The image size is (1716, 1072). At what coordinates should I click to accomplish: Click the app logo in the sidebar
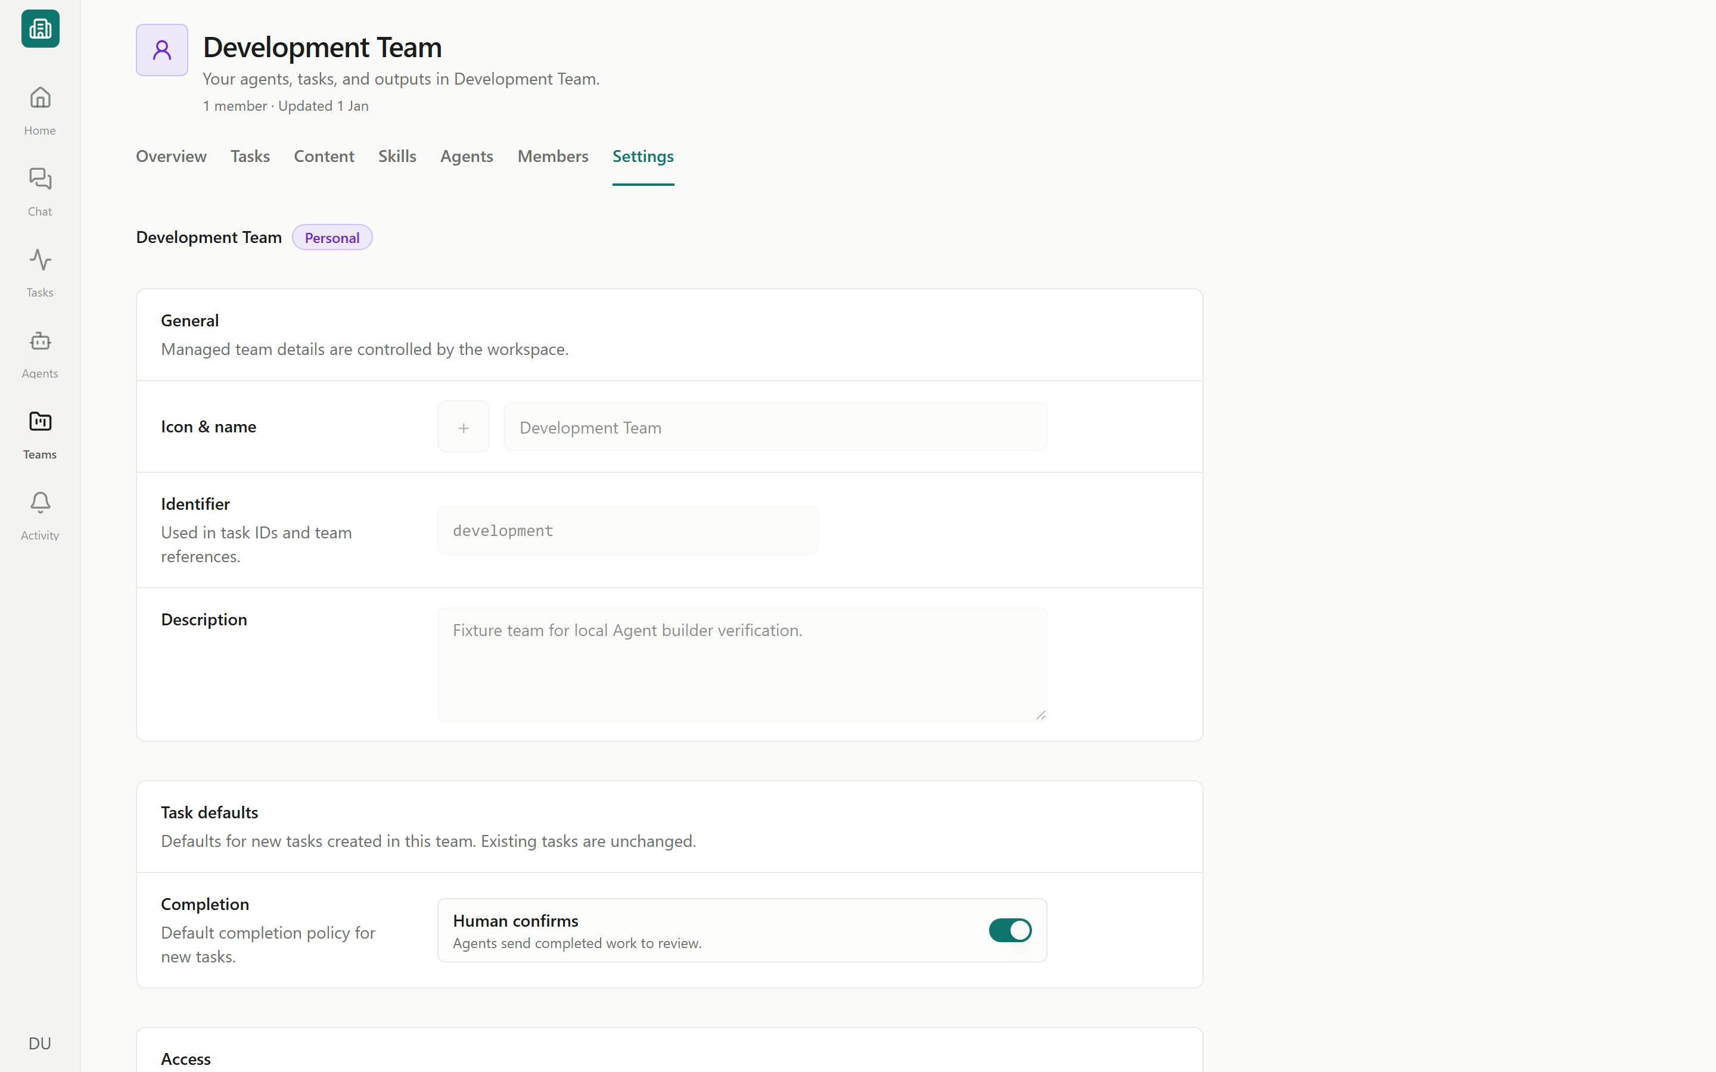41,29
